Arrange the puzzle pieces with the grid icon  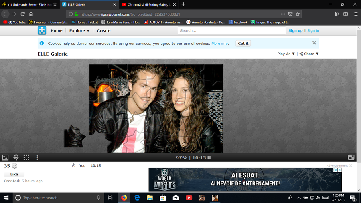(26, 157)
